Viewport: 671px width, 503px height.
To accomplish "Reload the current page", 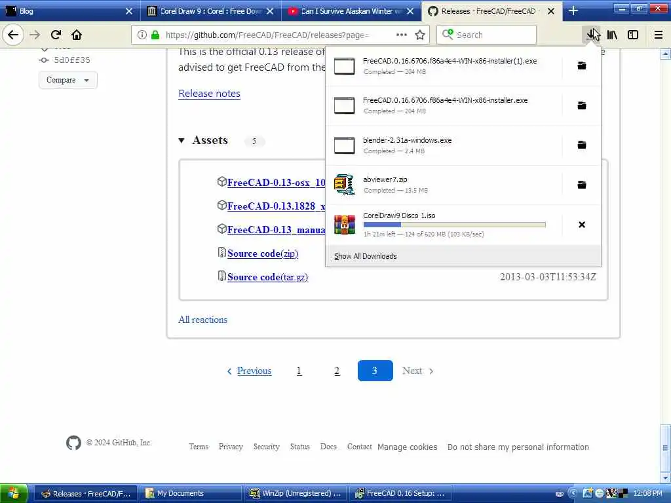I will (56, 35).
